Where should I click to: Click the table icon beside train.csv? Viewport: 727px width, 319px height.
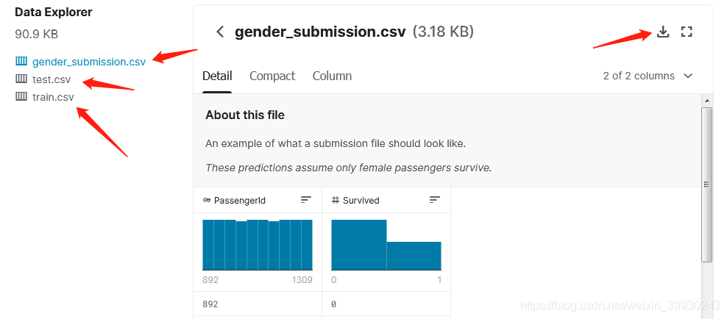21,97
